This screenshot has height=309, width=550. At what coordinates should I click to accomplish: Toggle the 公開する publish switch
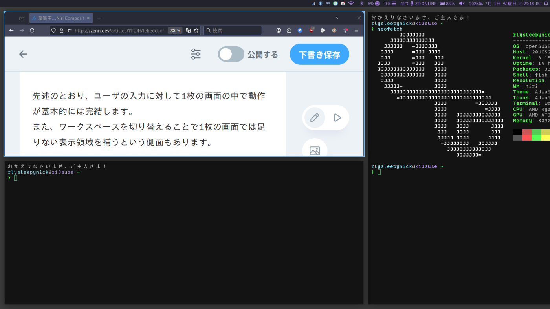coord(231,54)
